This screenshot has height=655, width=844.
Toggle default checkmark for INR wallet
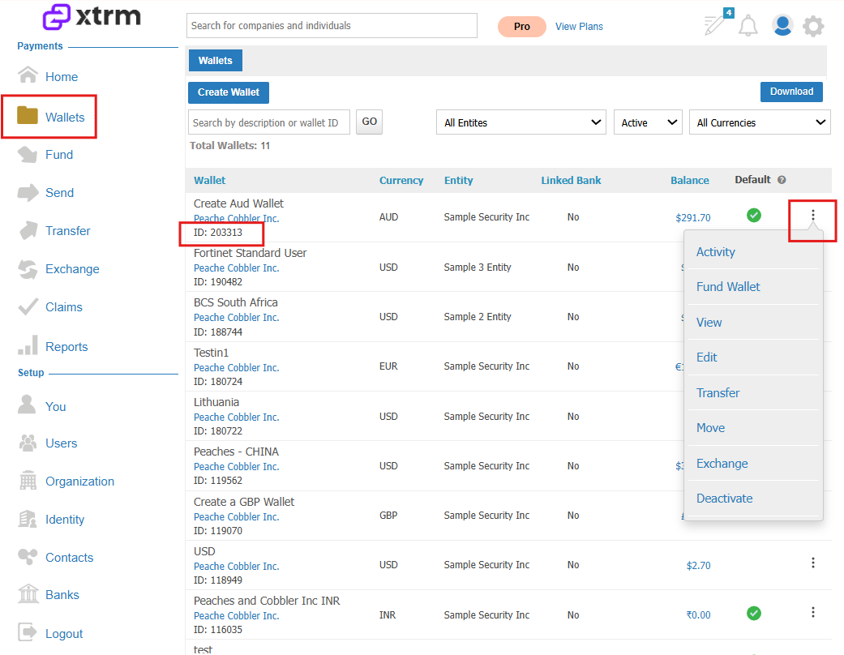[x=754, y=613]
